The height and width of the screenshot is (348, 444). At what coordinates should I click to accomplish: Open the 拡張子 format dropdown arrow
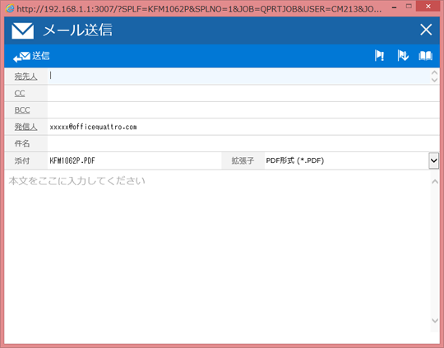pos(433,160)
